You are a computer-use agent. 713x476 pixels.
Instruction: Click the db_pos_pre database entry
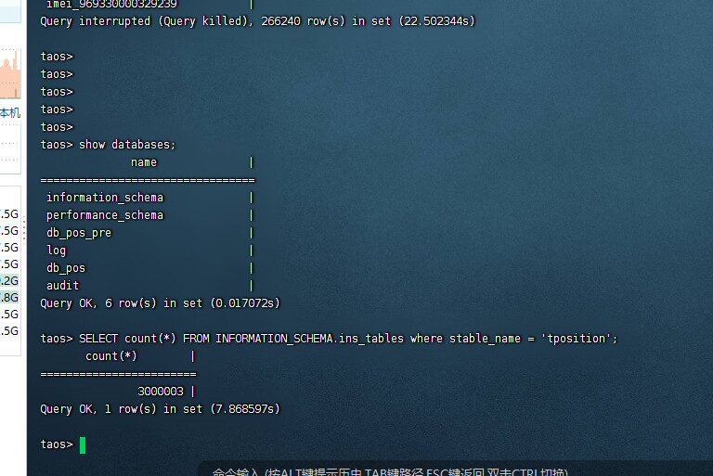click(x=79, y=233)
